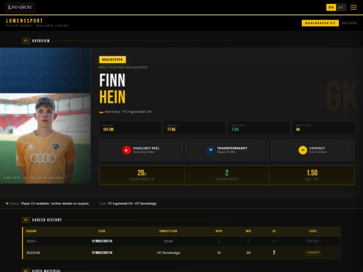Select the 2020– Youth career row
The image size is (363, 272).
click(182, 241)
